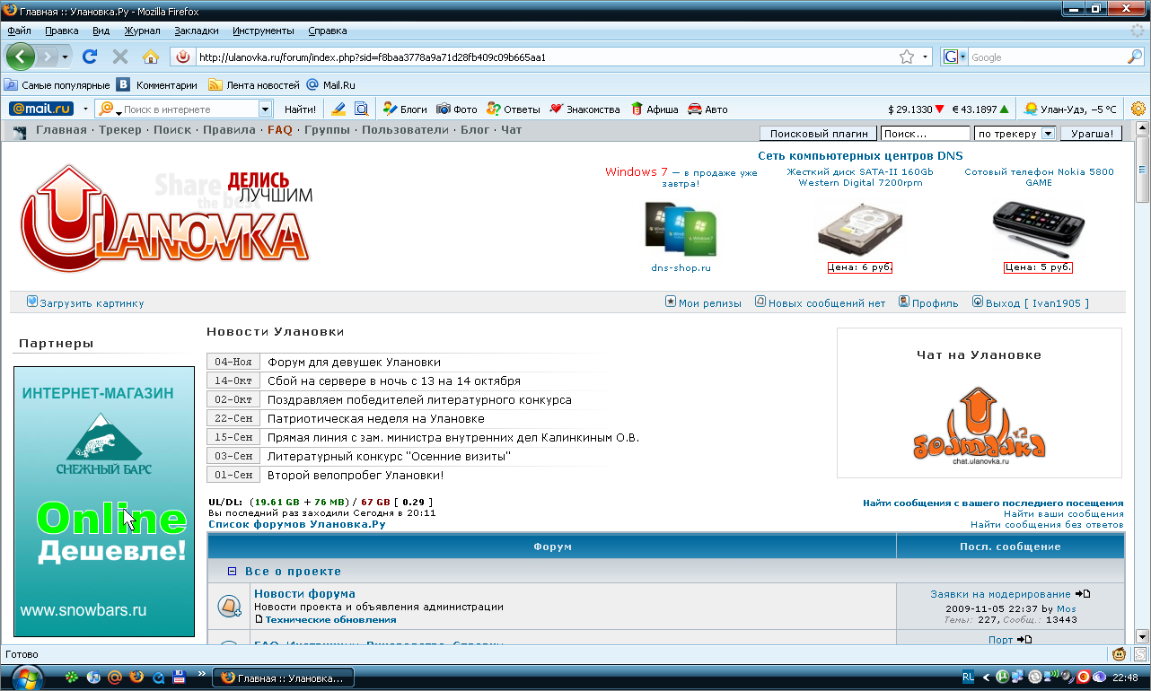Open the Трекер navigation link

tap(120, 130)
